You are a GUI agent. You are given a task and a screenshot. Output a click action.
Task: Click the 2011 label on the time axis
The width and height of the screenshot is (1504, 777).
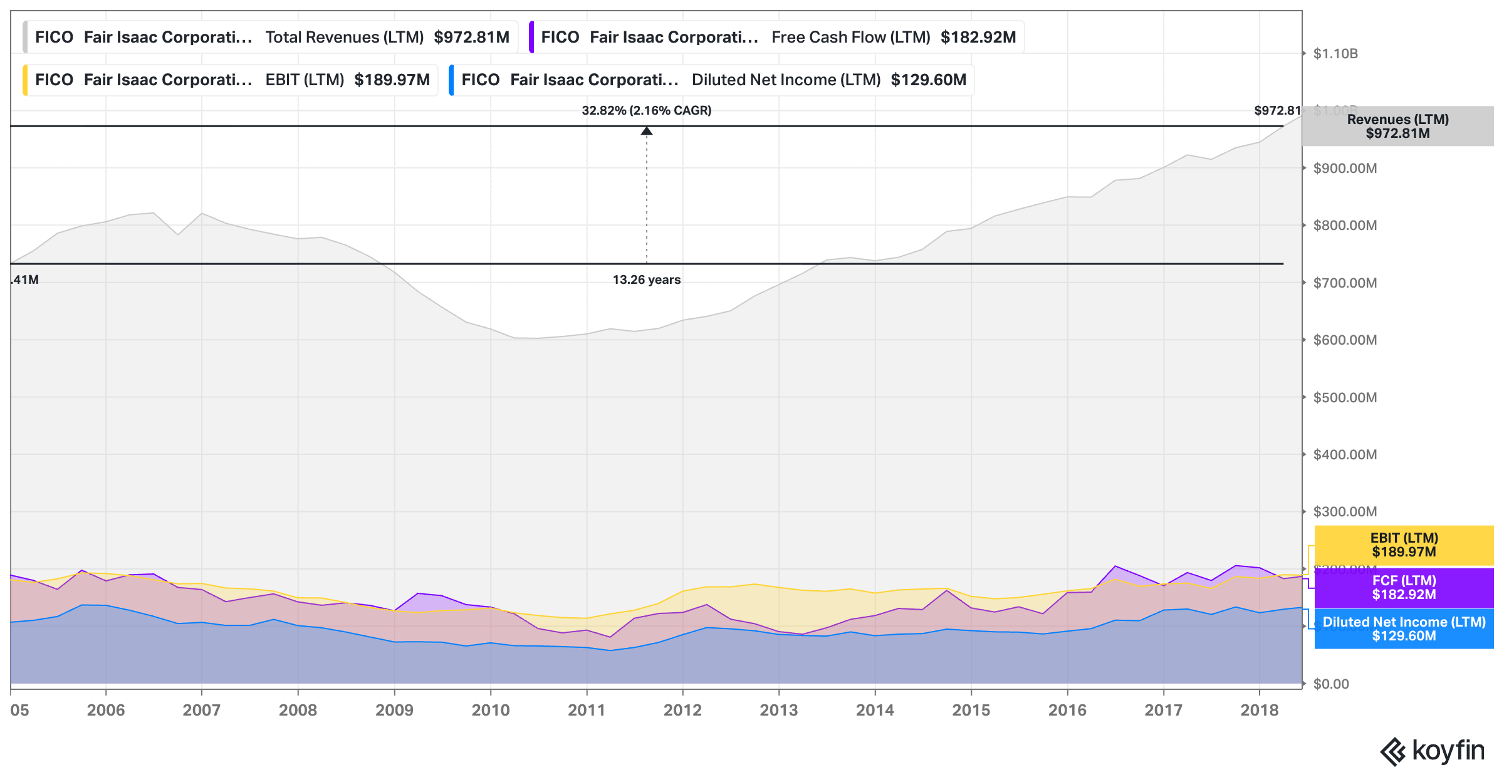coord(587,710)
